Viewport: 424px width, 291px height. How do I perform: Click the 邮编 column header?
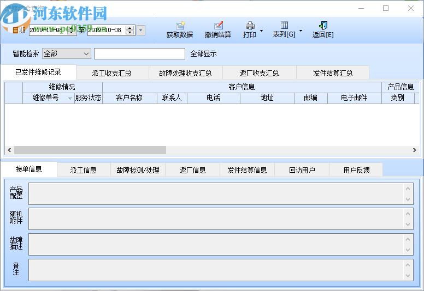(311, 98)
